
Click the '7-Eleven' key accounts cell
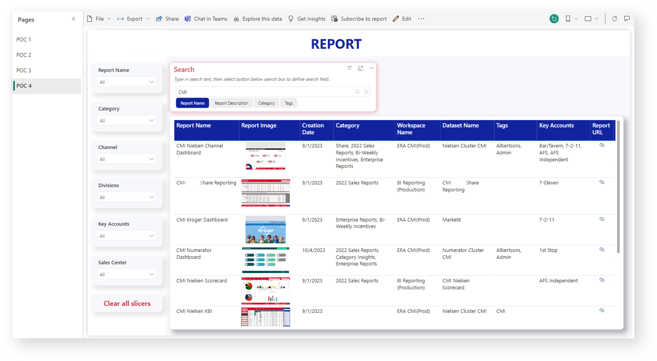point(549,183)
